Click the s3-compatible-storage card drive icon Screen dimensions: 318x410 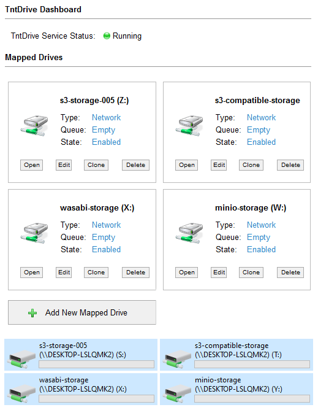click(x=189, y=125)
